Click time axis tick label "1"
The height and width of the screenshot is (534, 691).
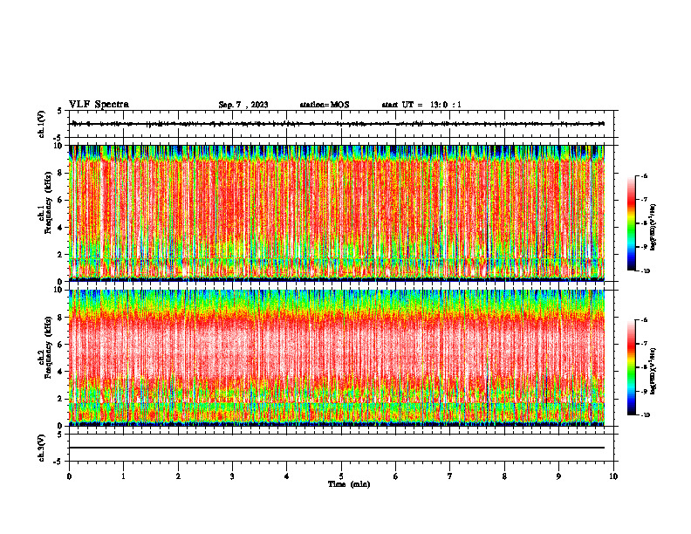click(x=123, y=476)
